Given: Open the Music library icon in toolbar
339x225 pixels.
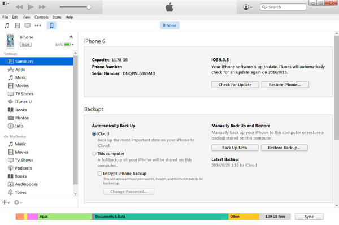Looking at the screenshot, I should 7,25.
